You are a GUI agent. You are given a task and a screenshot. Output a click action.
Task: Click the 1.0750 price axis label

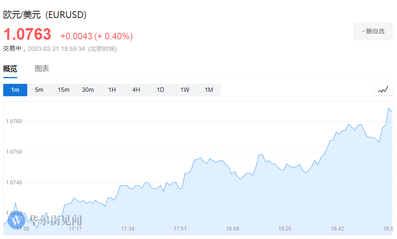click(x=14, y=152)
